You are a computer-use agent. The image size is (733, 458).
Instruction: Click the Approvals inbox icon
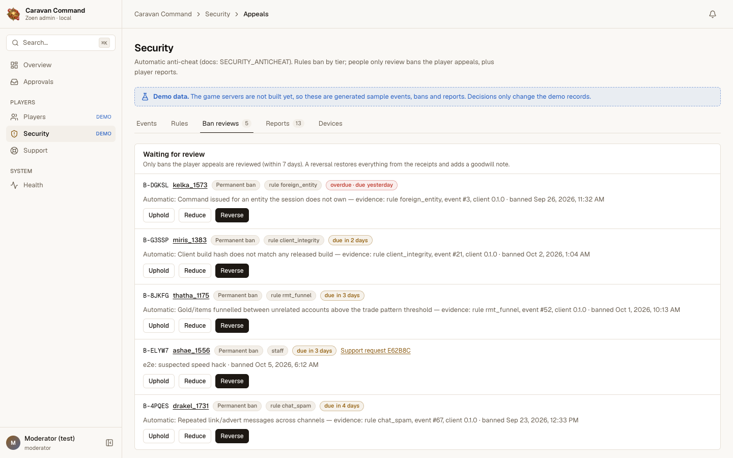(x=14, y=82)
